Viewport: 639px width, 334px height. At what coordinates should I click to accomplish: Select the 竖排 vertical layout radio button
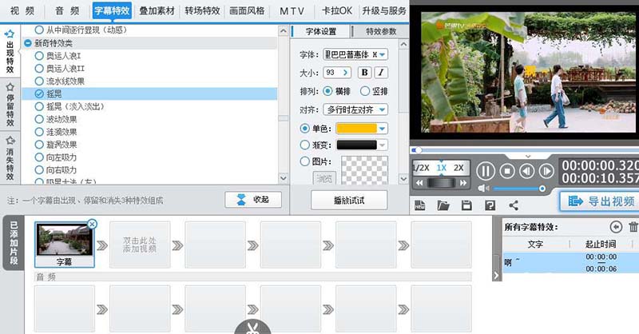tap(365, 91)
